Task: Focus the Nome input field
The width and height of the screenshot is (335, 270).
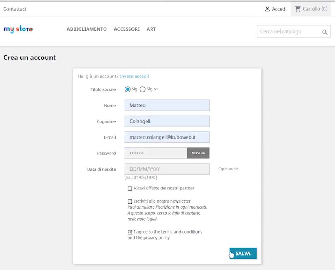Action: point(167,105)
